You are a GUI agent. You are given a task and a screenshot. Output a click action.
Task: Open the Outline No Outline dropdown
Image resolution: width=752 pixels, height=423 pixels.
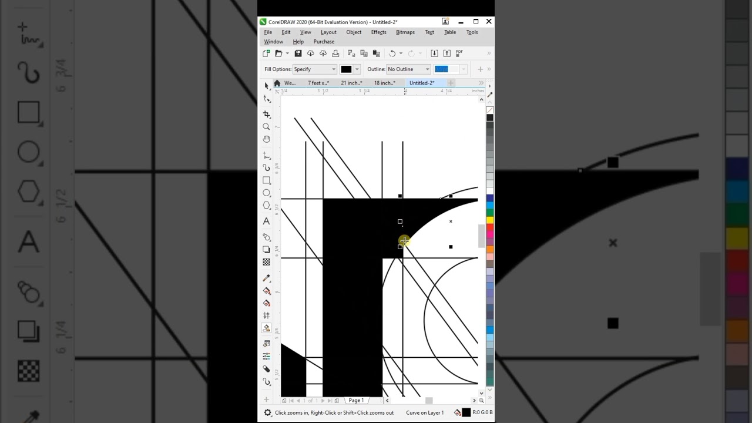(408, 69)
